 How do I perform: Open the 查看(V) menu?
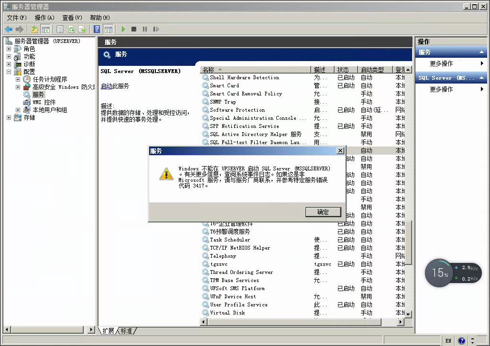click(x=72, y=18)
